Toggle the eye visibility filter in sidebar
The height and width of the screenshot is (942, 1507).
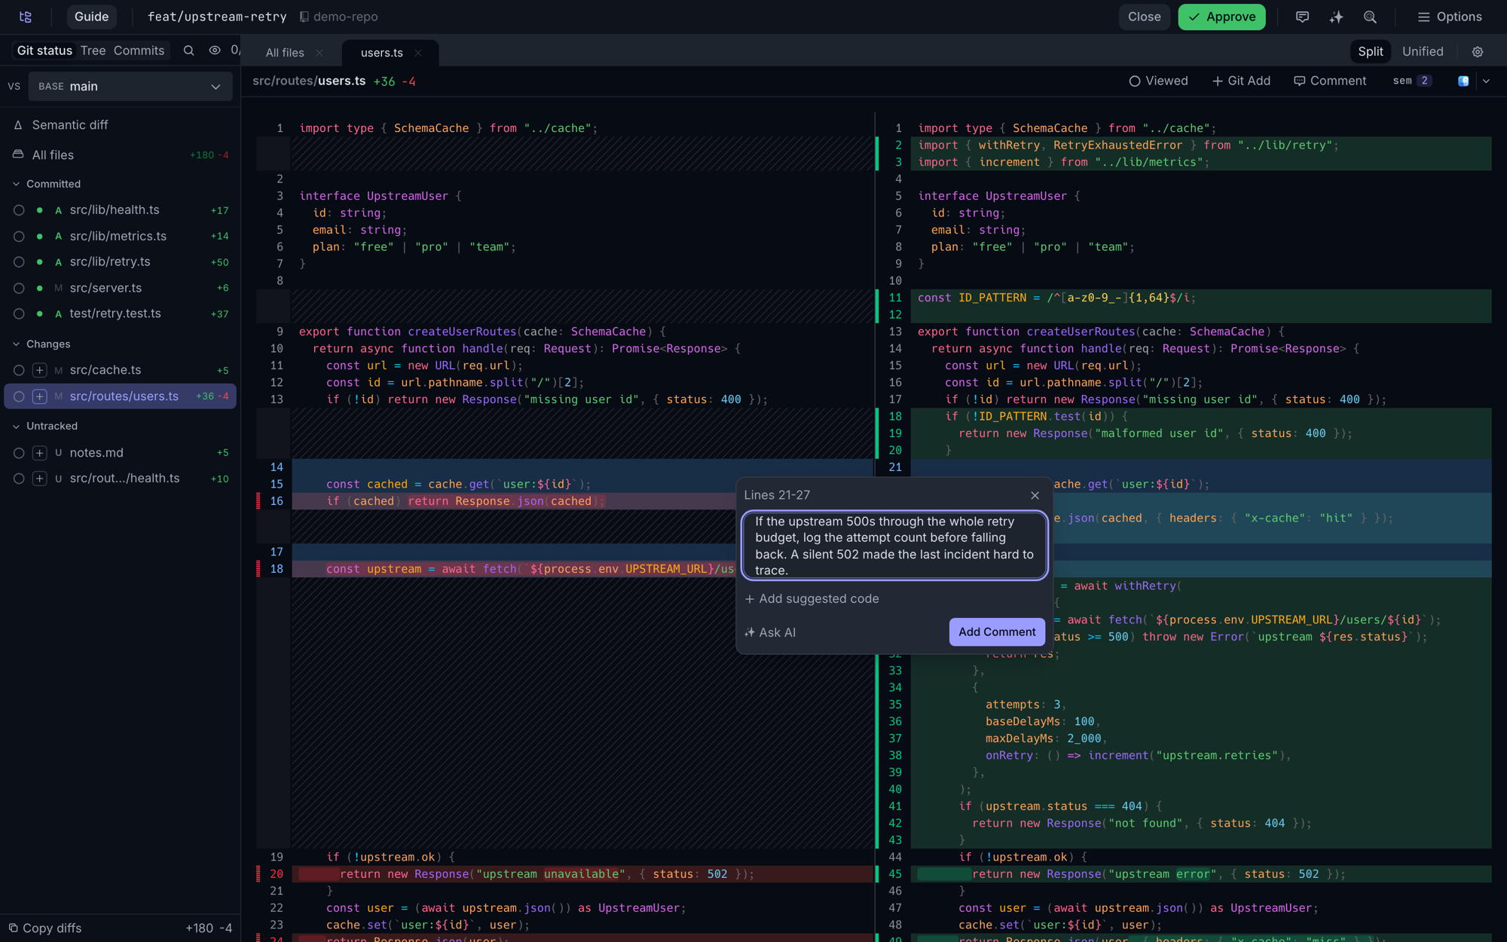pos(215,50)
